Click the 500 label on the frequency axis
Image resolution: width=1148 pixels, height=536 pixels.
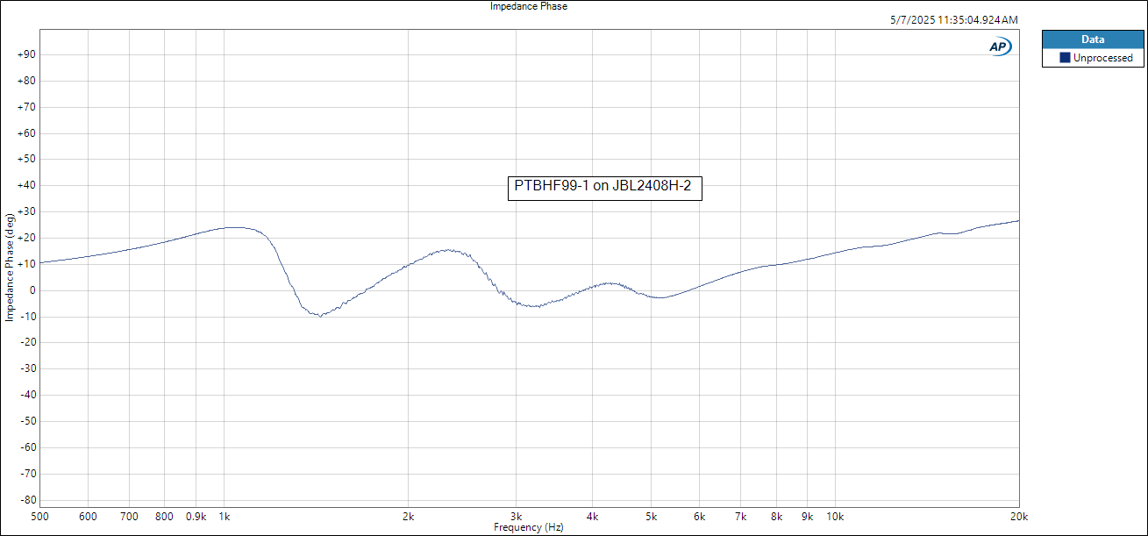point(39,517)
